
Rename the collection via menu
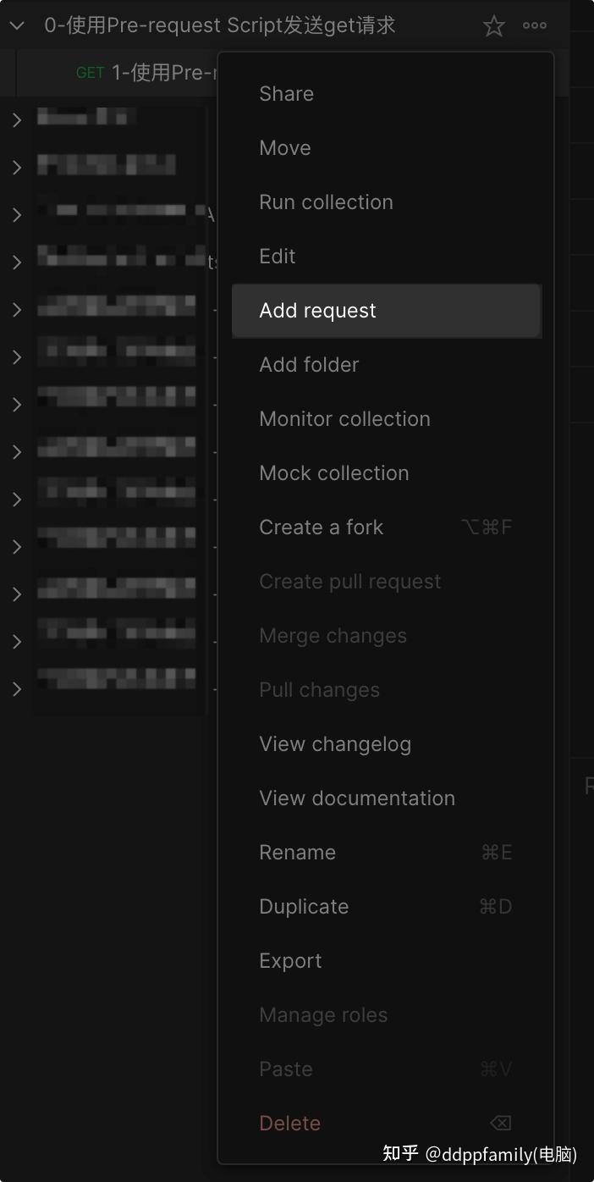(297, 853)
